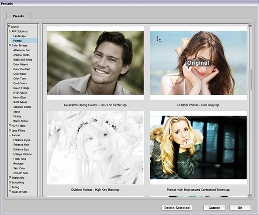Select Landscape under AFX Solutions
The height and width of the screenshot is (215, 259).
20,36
